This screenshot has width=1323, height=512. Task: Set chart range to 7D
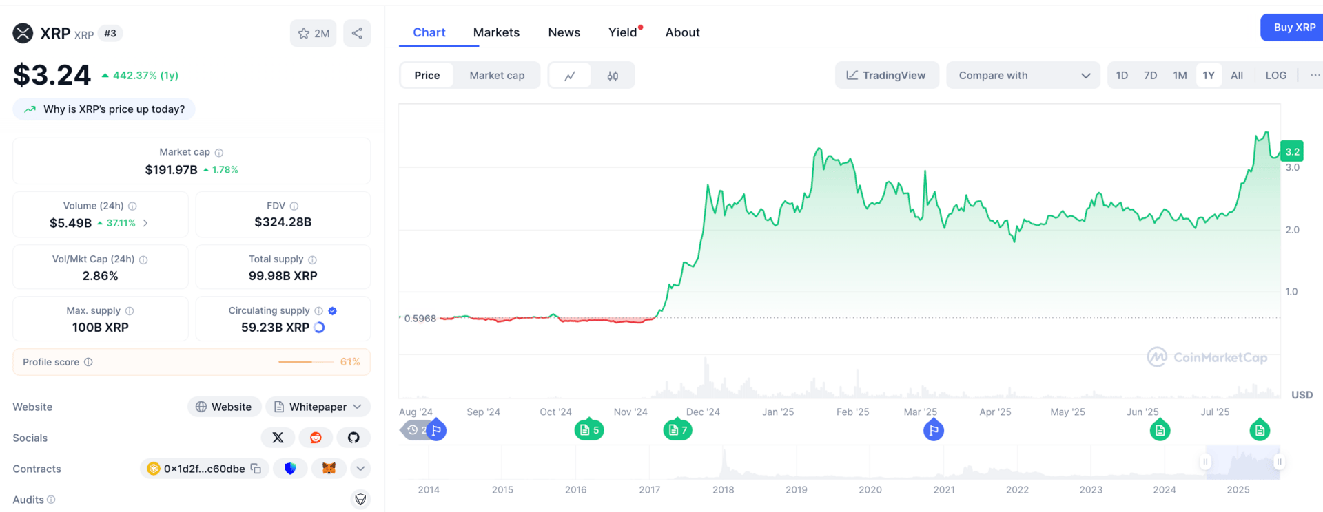pos(1150,75)
